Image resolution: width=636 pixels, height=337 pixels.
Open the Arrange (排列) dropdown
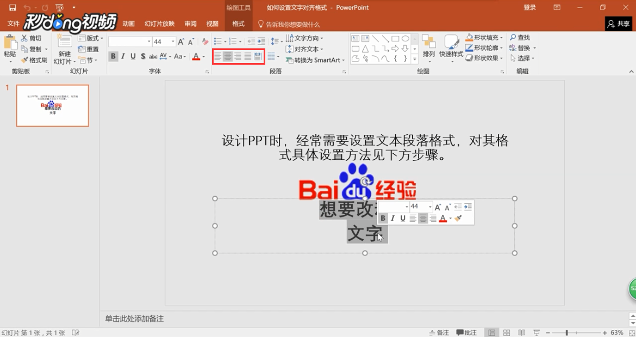tap(429, 49)
